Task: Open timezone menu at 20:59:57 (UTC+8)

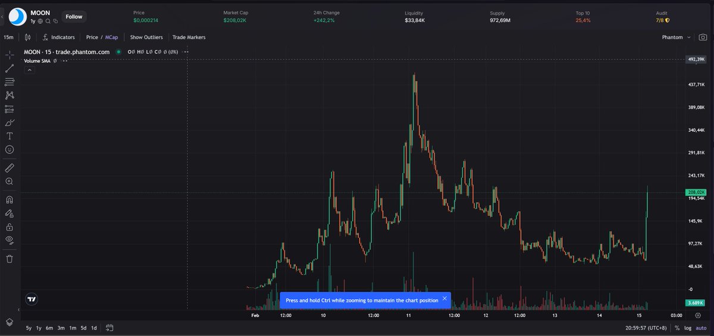Action: click(x=646, y=328)
